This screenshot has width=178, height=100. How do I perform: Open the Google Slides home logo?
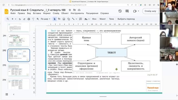[x=6, y=11]
